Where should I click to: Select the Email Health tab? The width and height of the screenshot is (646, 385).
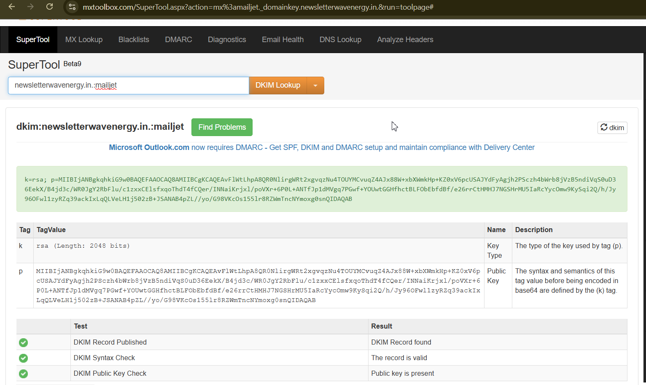[x=283, y=40]
